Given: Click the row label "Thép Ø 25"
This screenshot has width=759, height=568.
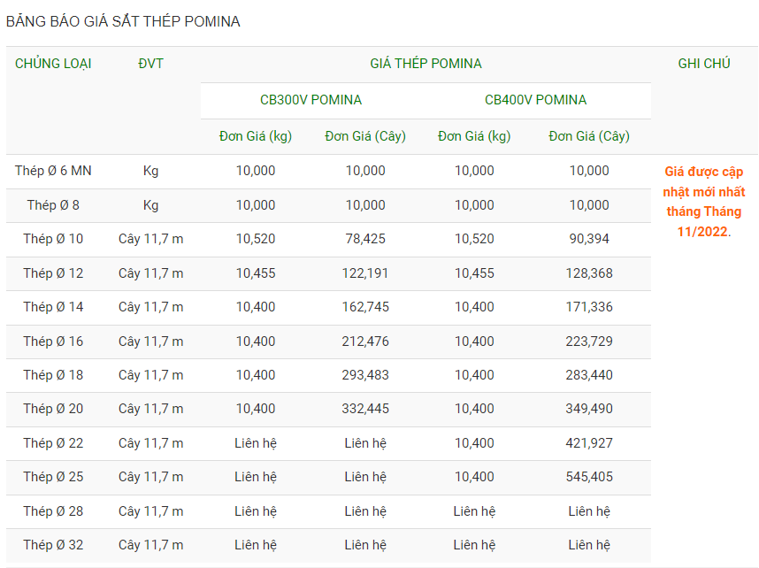Looking at the screenshot, I should coord(53,478).
